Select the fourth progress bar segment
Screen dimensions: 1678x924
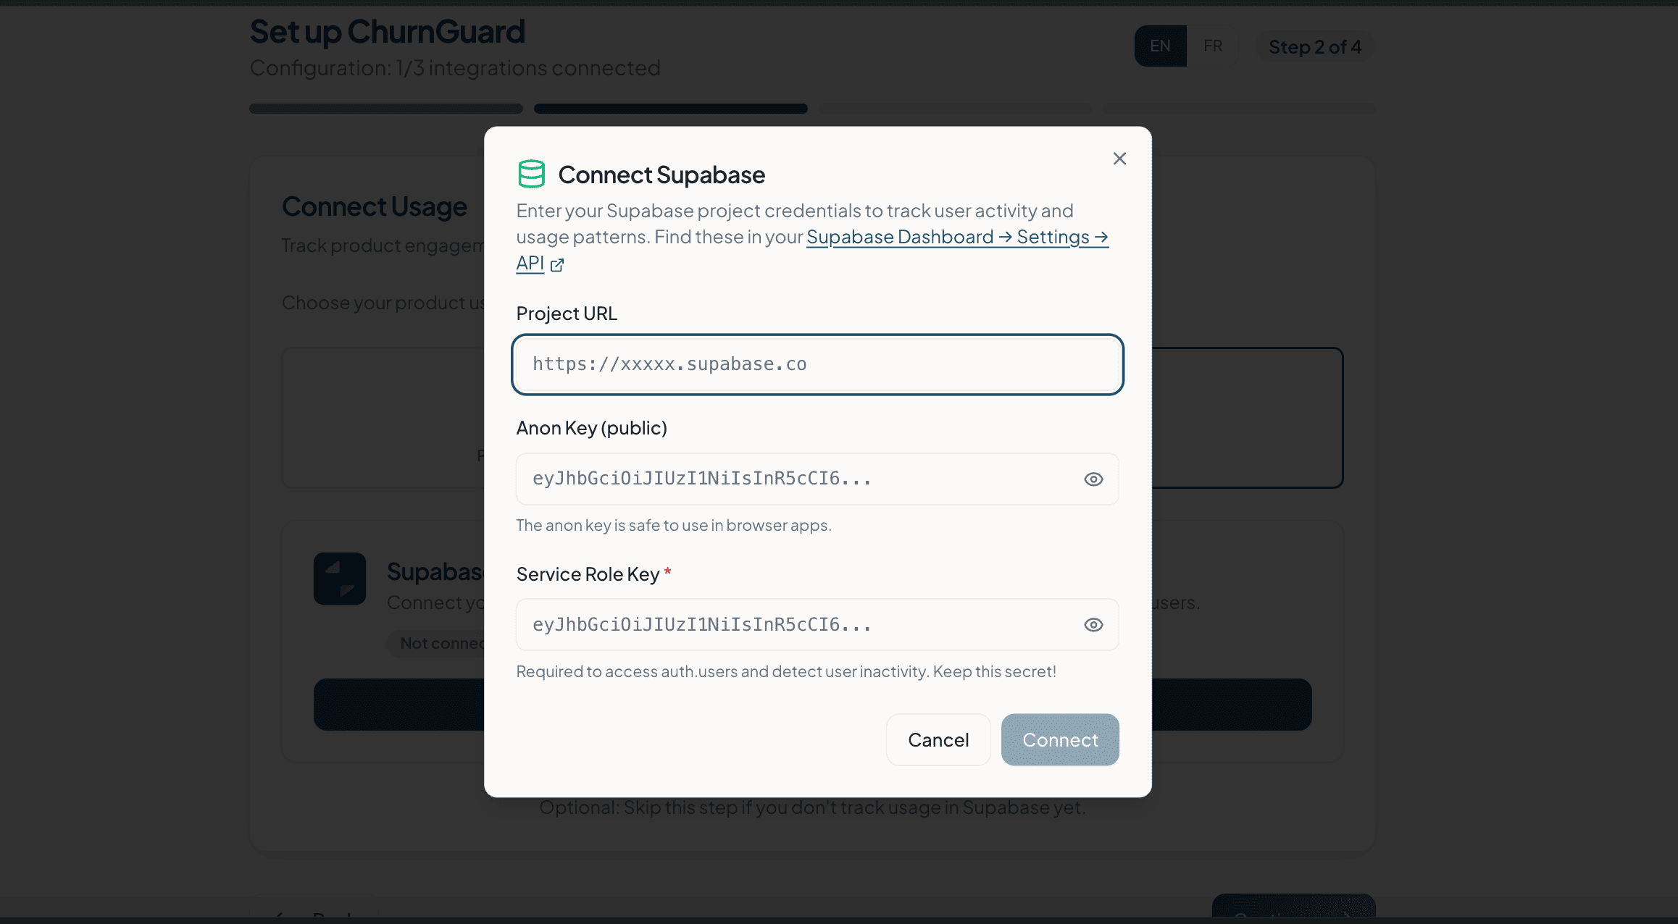click(x=1238, y=109)
